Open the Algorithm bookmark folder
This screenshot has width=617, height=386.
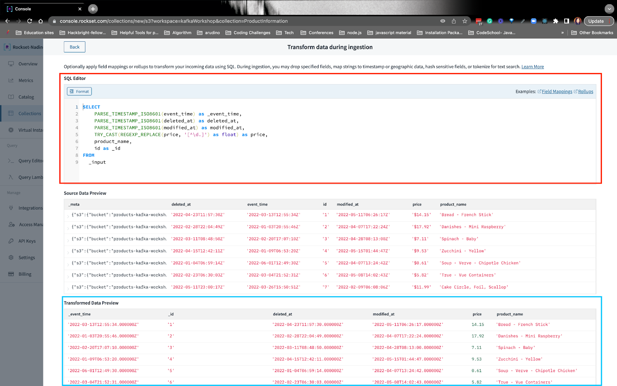point(178,33)
